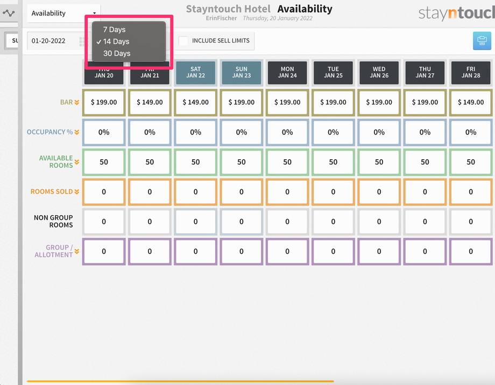Select the SAT JAN 22 column header
Image resolution: width=495 pixels, height=385 pixels.
[195, 73]
